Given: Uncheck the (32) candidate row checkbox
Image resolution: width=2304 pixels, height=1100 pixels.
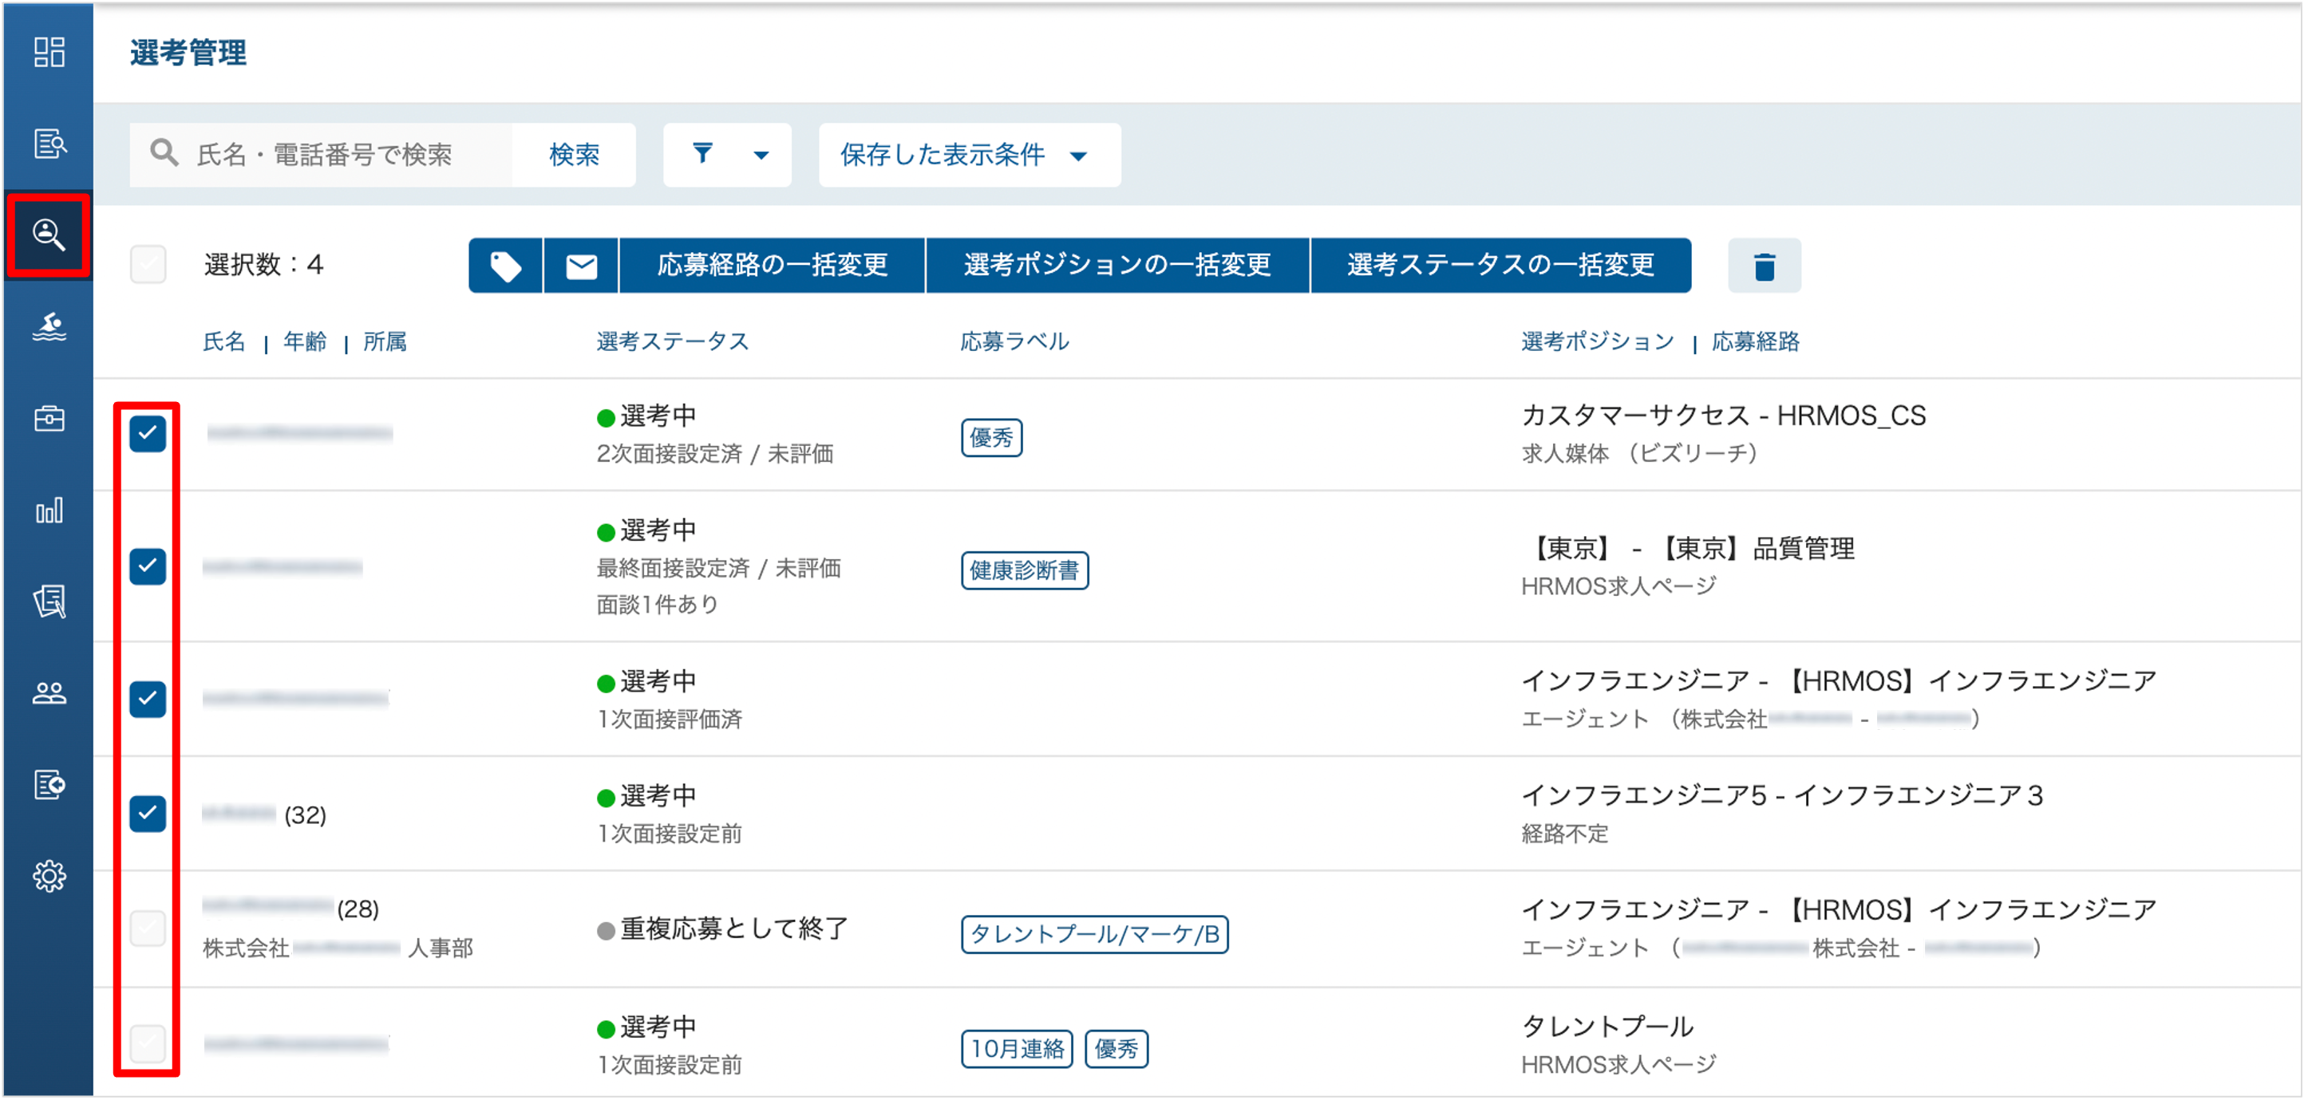Looking at the screenshot, I should (x=148, y=814).
